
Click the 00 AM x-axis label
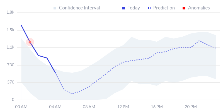pos(21,107)
